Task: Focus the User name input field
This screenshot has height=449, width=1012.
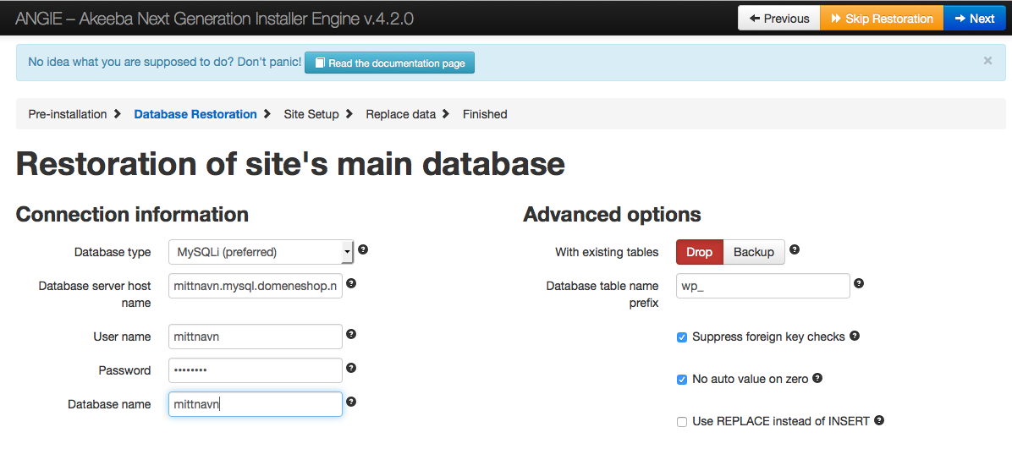Action: coord(255,336)
